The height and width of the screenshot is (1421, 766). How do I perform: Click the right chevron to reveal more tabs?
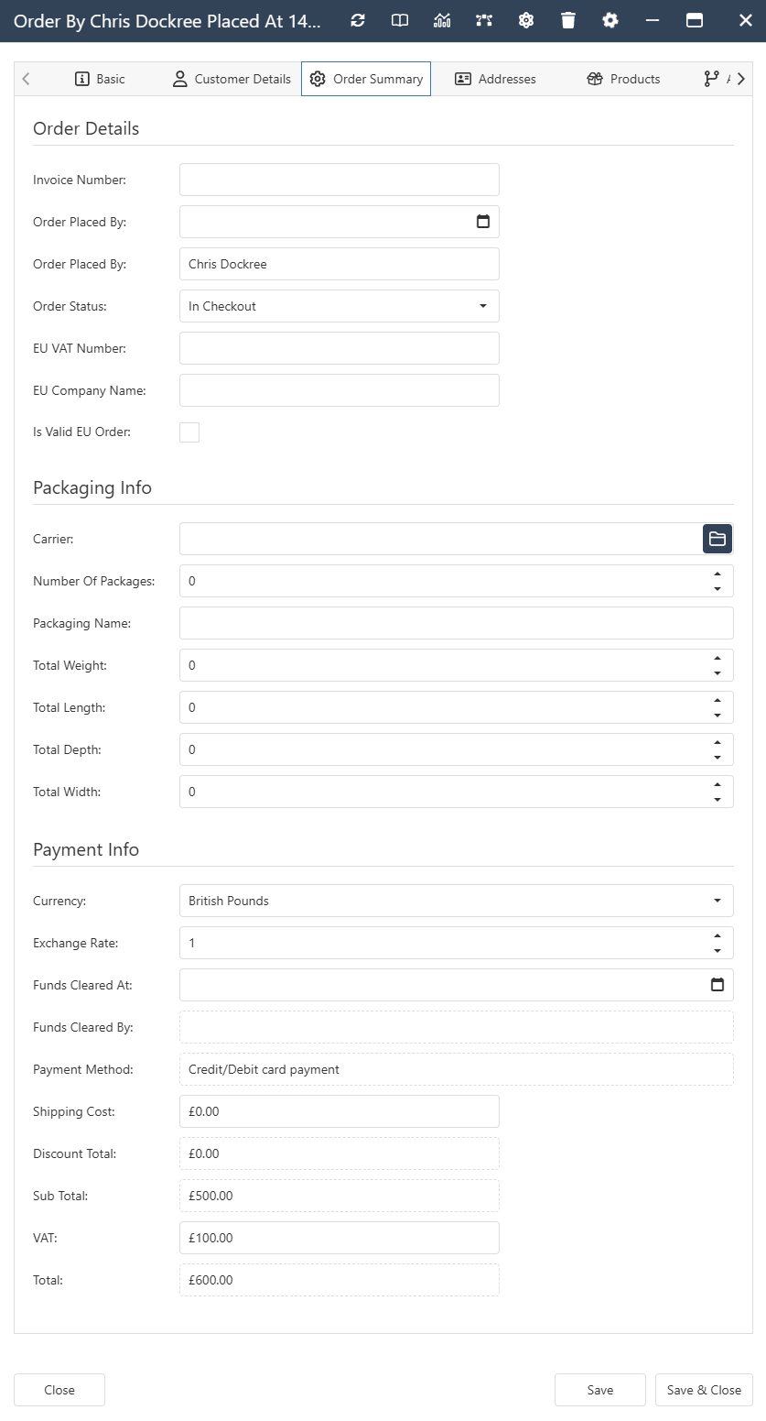click(x=742, y=79)
